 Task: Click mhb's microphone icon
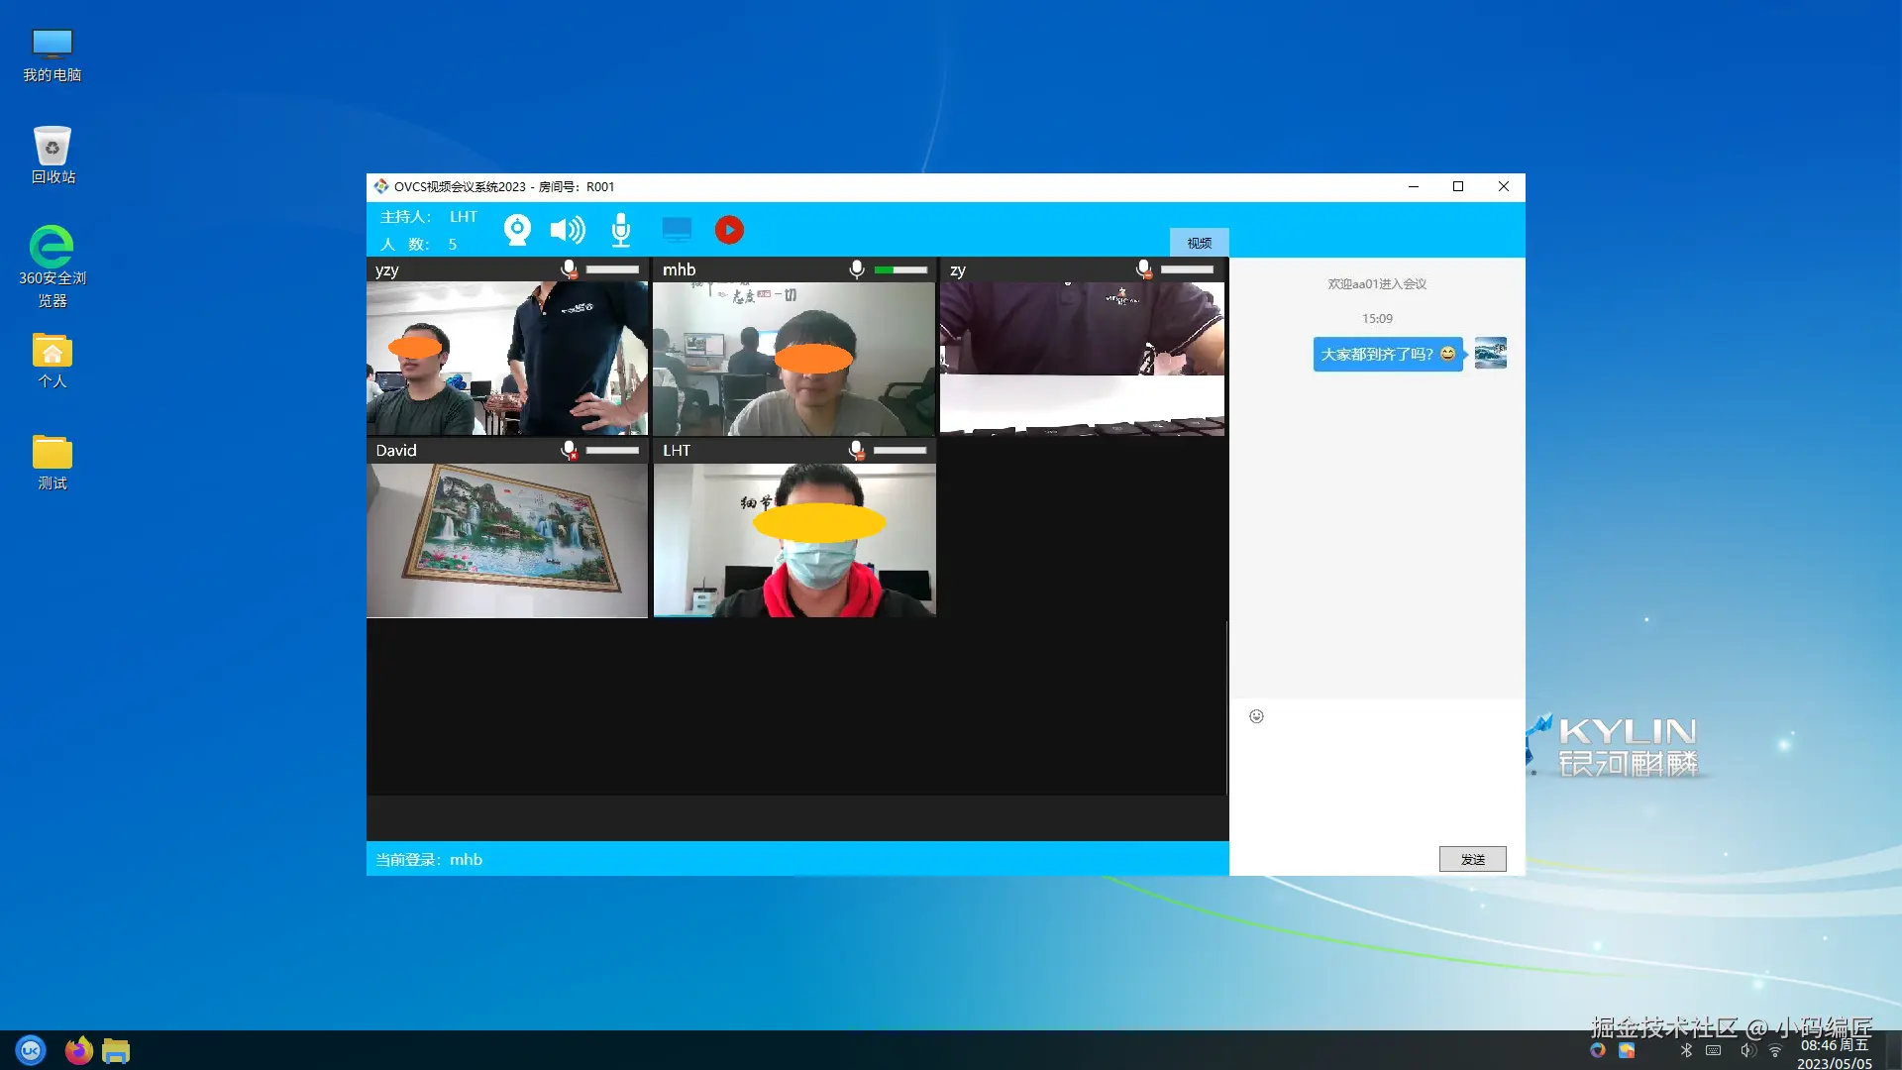(x=857, y=269)
